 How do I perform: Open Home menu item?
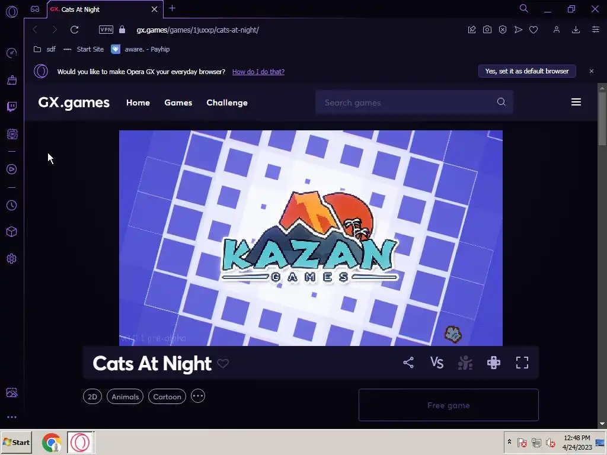click(138, 102)
